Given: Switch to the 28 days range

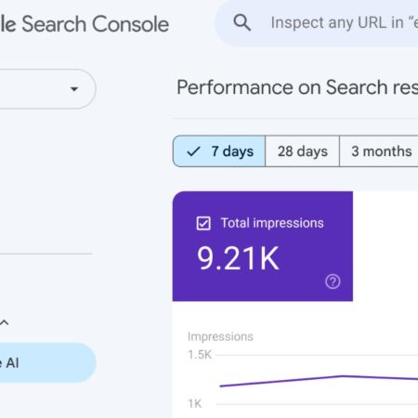Looking at the screenshot, I should 303,151.
